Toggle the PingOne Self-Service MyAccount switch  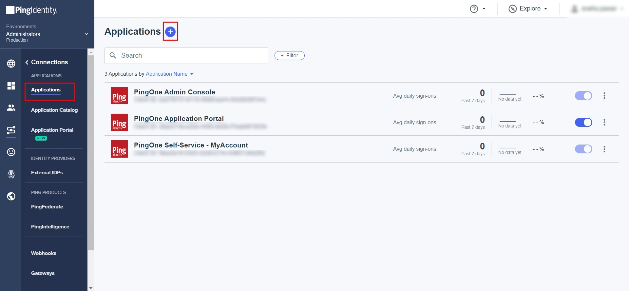[x=583, y=149]
